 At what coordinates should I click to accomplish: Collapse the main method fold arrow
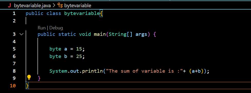pos(21,34)
